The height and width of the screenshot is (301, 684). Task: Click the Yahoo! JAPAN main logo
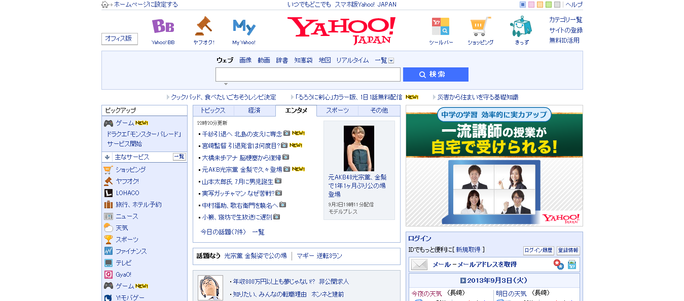[341, 30]
